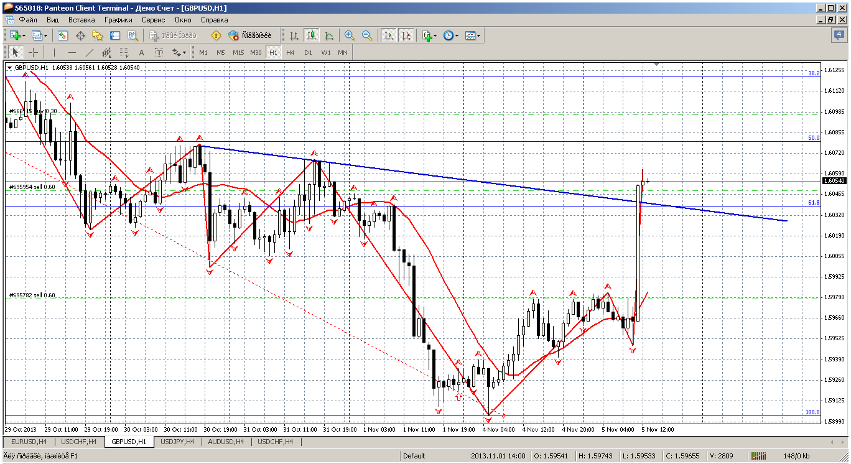Launch the Strategy Tester icon
851x464 pixels.
coord(133,36)
